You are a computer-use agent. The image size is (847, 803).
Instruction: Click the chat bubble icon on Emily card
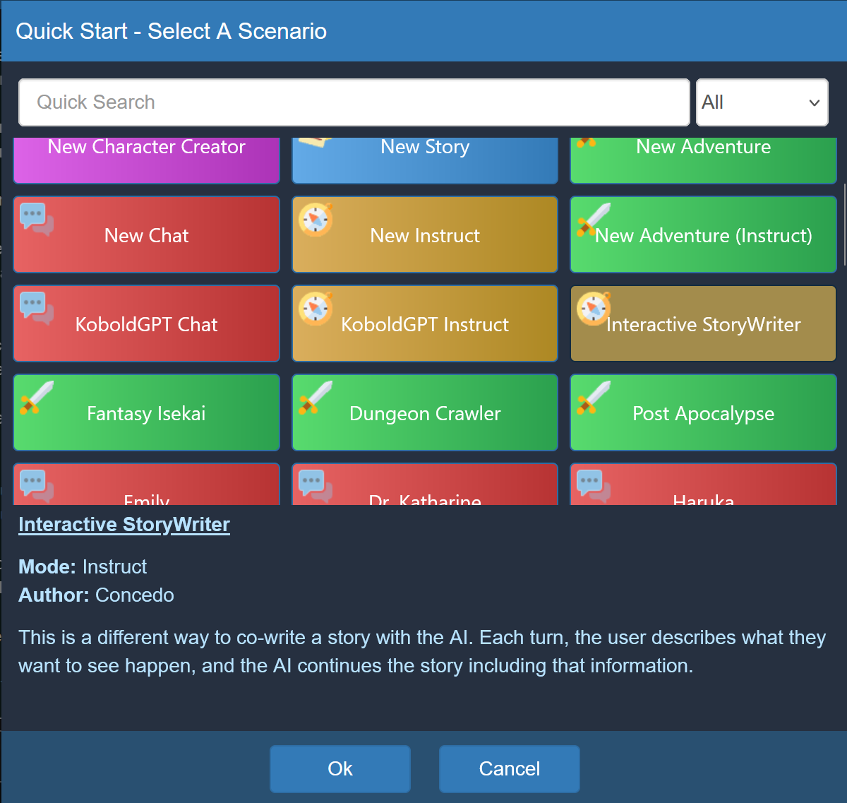pos(37,486)
